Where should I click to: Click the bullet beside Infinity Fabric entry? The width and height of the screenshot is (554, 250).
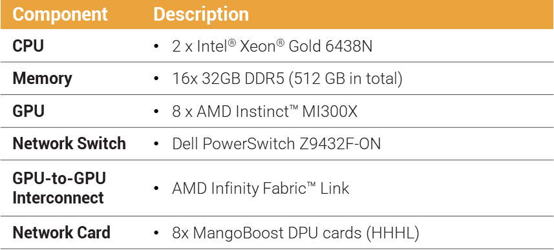point(156,188)
